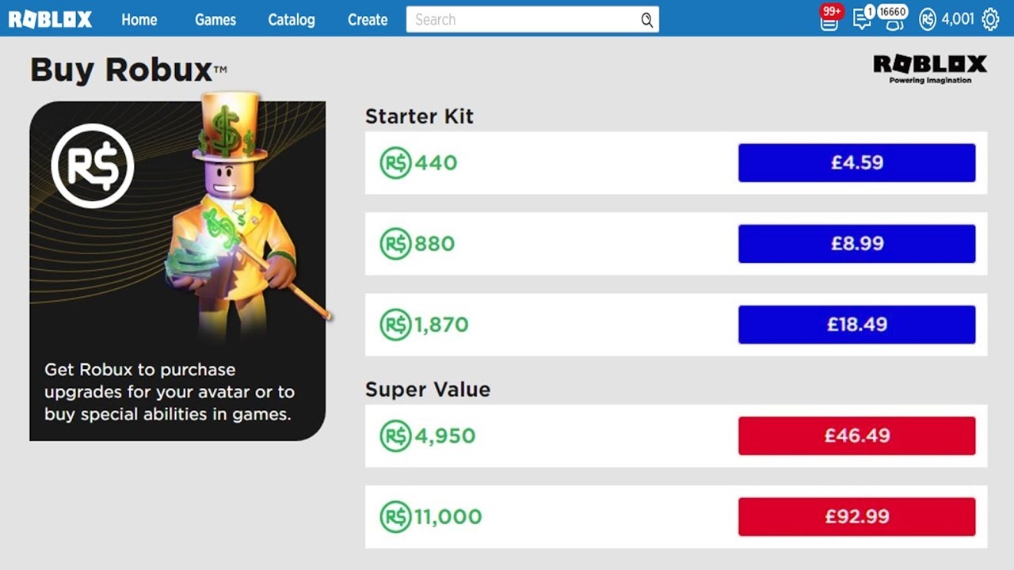Click the Robux icon beside 11,000

click(395, 517)
